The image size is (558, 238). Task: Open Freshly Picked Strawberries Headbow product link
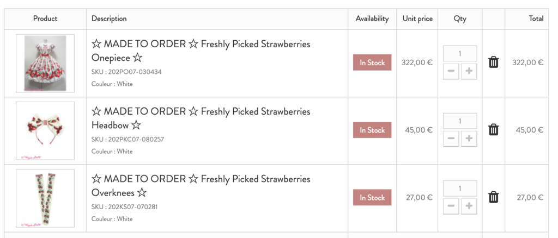click(x=201, y=118)
